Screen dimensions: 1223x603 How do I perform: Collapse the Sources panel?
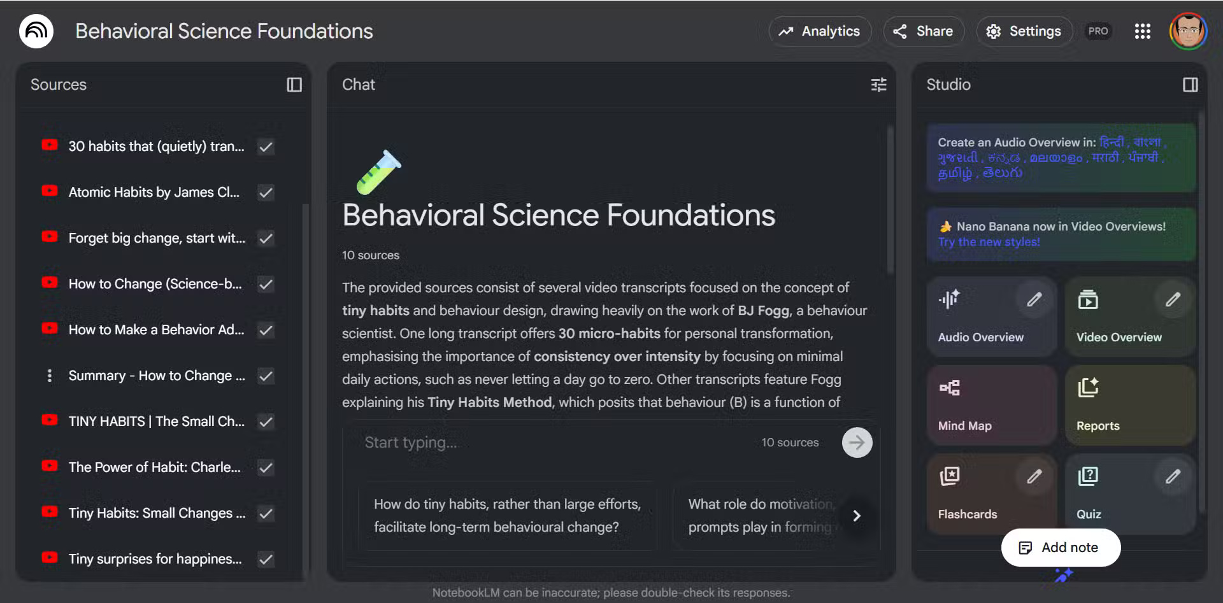point(294,85)
